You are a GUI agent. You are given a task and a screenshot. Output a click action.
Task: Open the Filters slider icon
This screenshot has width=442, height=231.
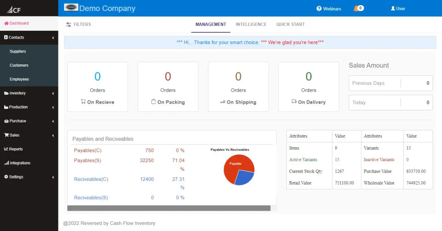[x=69, y=24]
